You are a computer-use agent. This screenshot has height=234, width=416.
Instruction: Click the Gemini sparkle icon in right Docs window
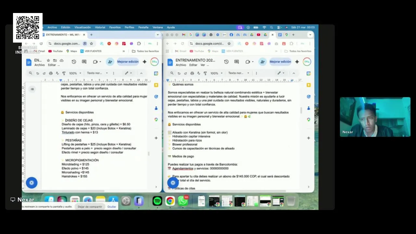[x=297, y=62]
